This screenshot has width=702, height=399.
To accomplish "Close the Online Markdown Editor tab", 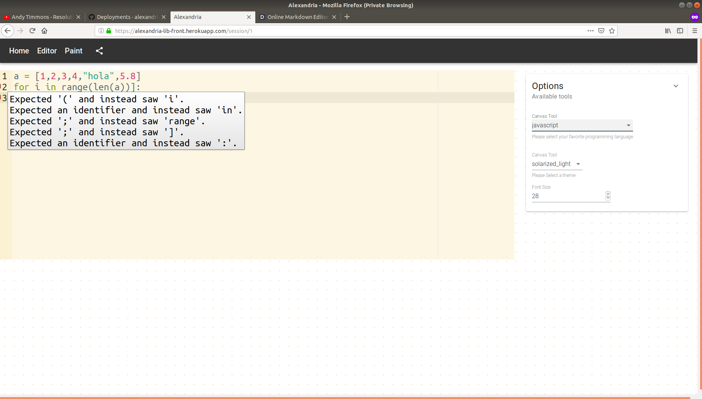I will pyautogui.click(x=334, y=17).
